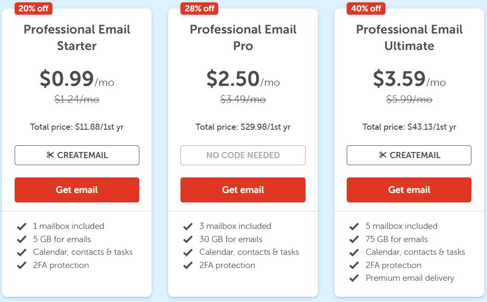Click checkmark beside 5 mailbox included

click(354, 226)
